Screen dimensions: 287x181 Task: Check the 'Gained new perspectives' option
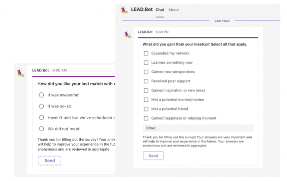pos(146,72)
